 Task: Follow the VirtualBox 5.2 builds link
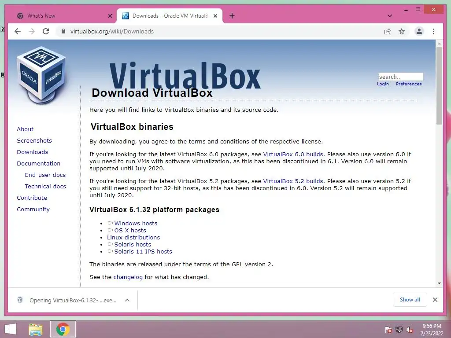point(293,181)
